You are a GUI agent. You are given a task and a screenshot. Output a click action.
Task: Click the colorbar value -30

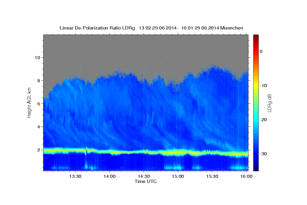pyautogui.click(x=263, y=154)
